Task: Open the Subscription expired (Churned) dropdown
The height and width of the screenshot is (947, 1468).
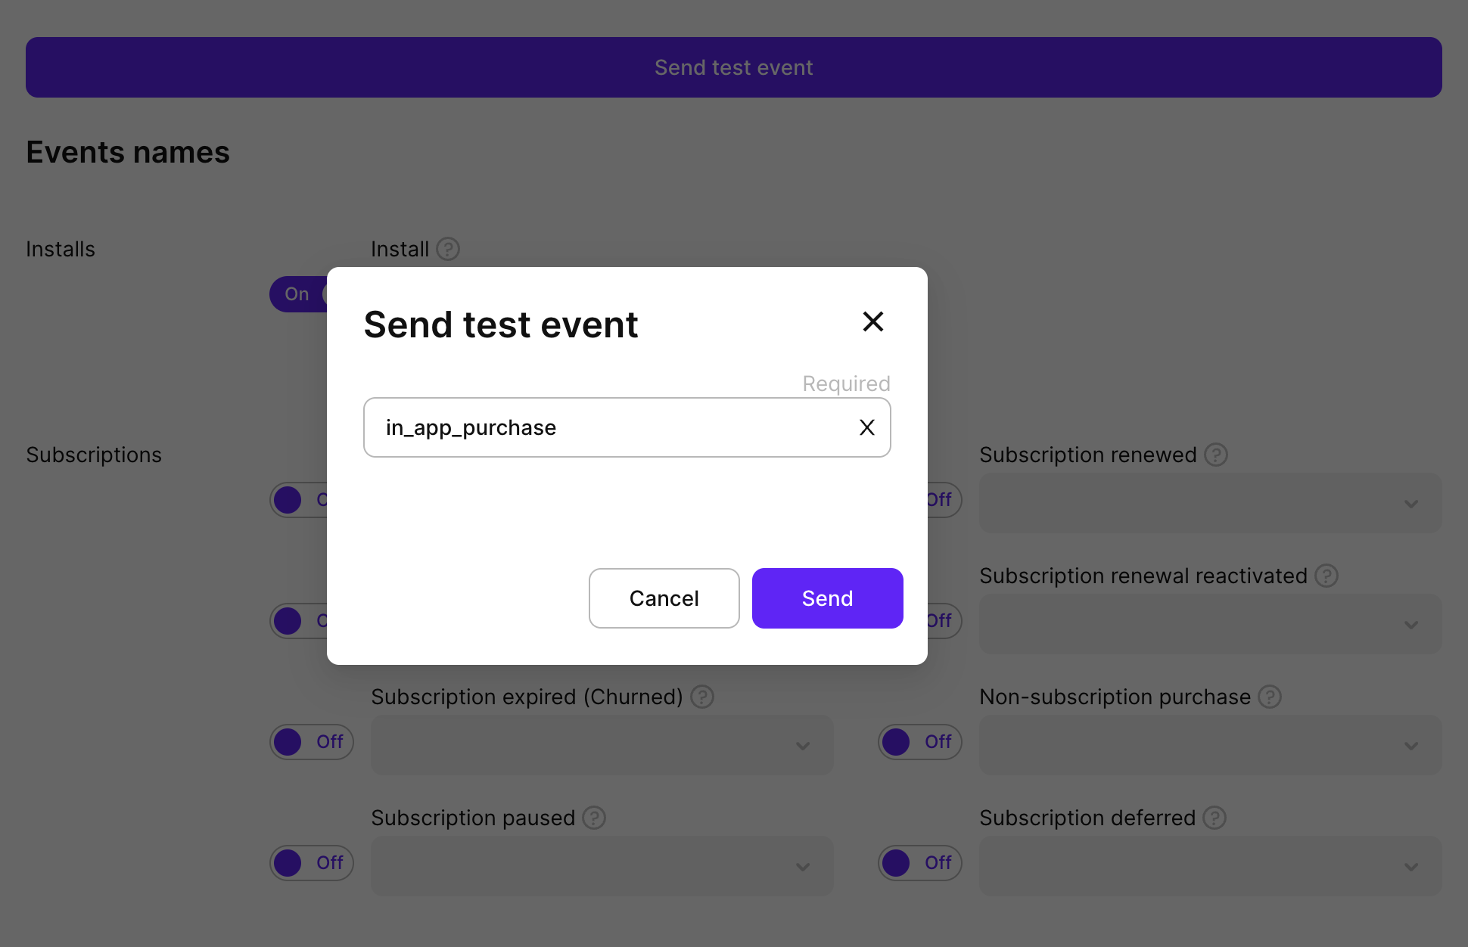Action: (x=602, y=745)
